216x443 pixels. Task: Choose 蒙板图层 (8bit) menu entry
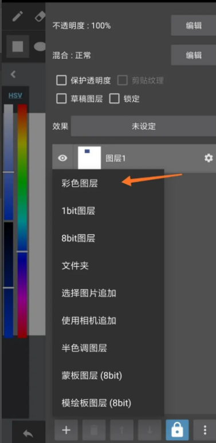[108, 375]
